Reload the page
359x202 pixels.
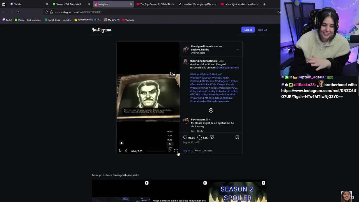point(18,12)
